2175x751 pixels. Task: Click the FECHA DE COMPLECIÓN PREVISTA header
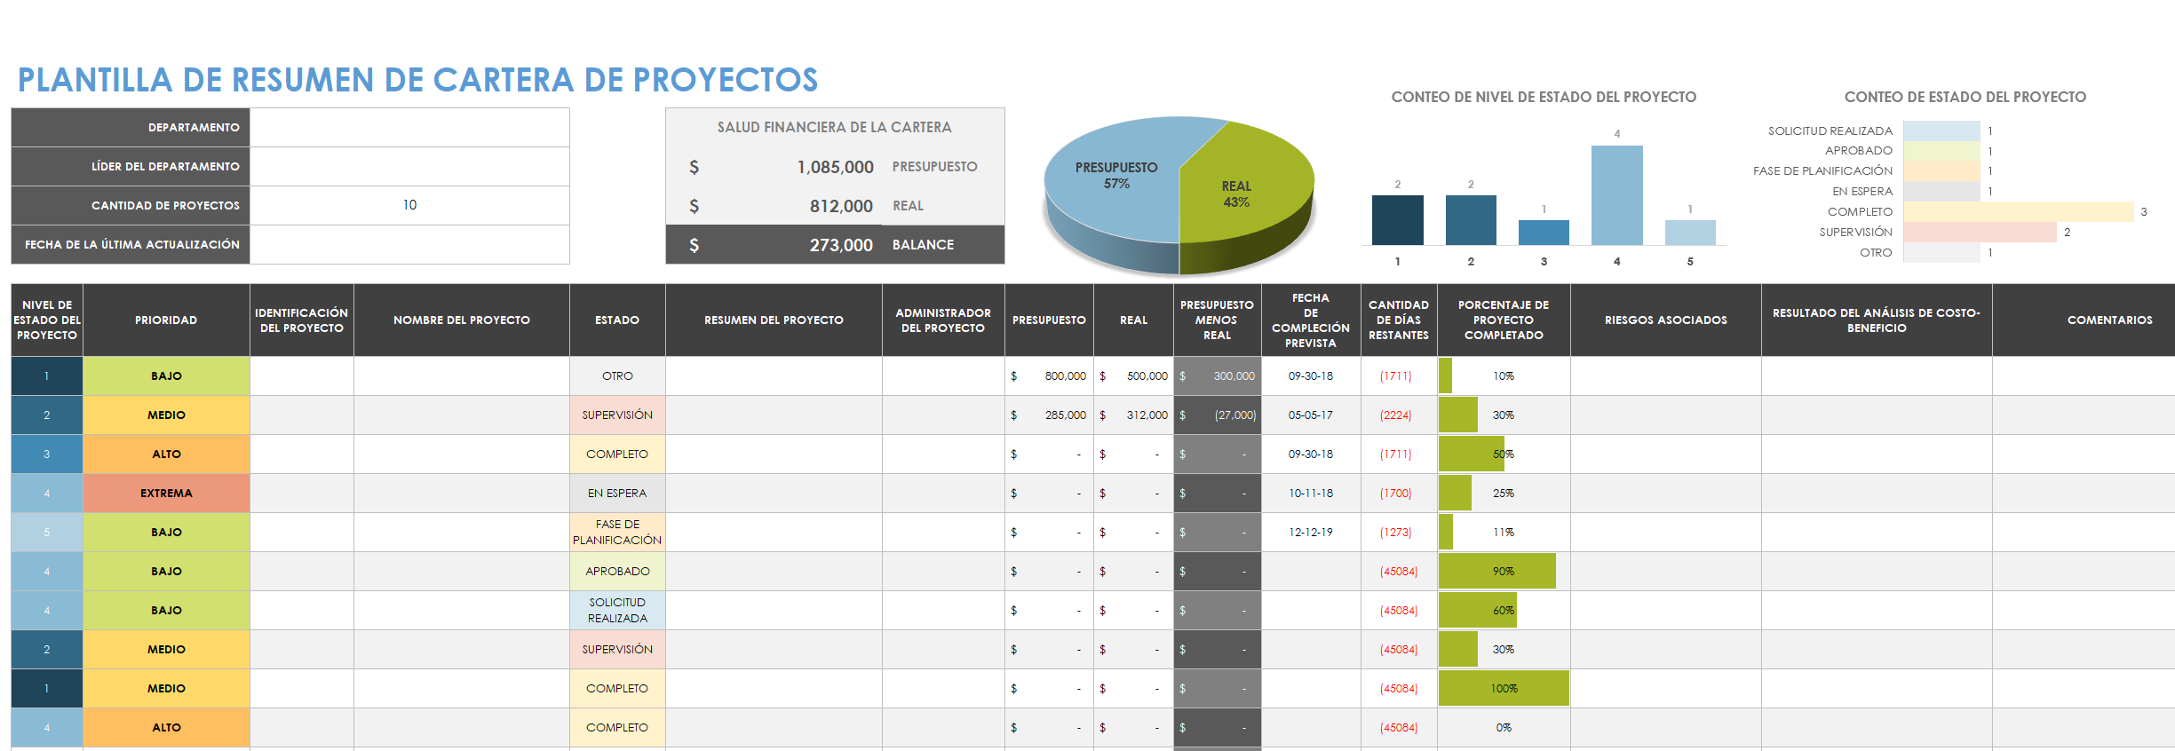point(1311,320)
